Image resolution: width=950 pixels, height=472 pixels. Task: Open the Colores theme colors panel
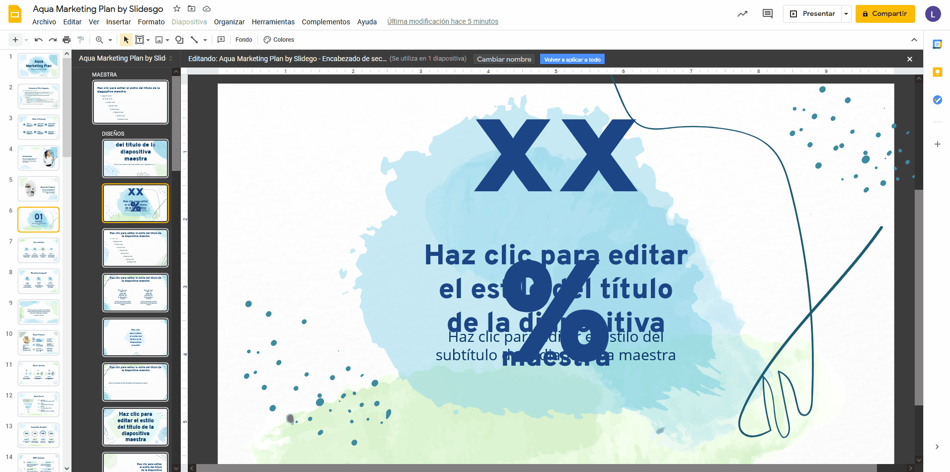[279, 40]
